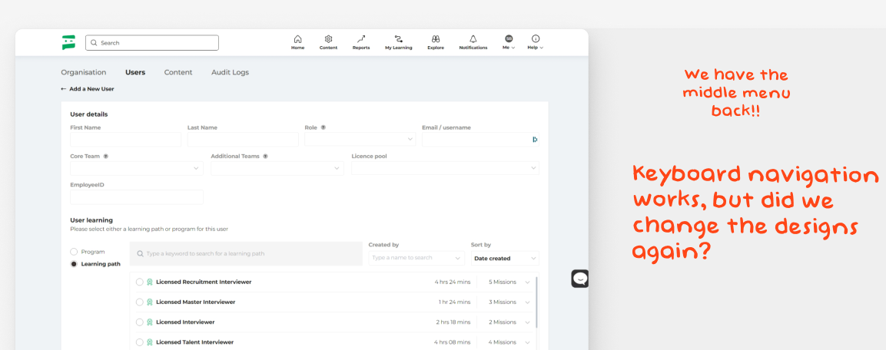Click the Core Team help tooltip icon

(106, 157)
